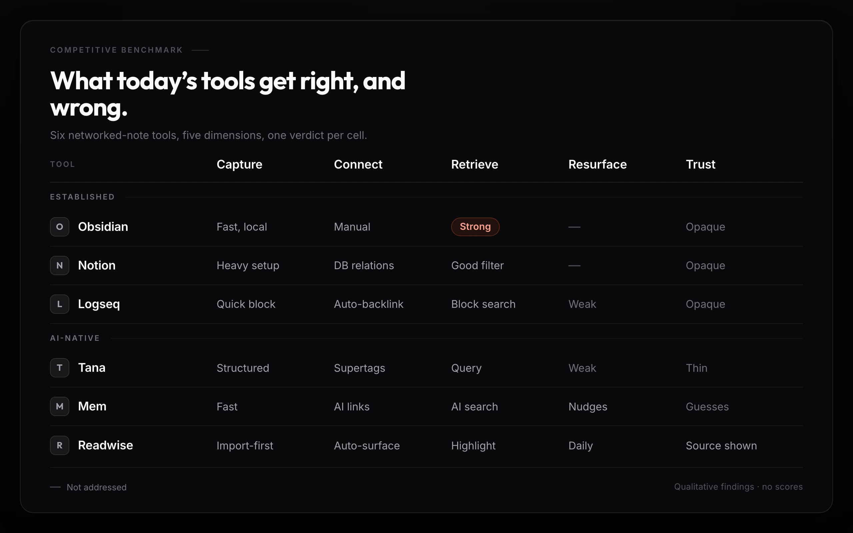Click the COMPETITIVE BENCHMARK eyebrow label
853x533 pixels.
coord(116,50)
